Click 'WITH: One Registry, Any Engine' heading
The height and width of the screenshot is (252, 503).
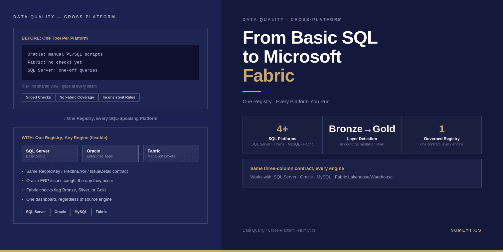[x=65, y=137]
